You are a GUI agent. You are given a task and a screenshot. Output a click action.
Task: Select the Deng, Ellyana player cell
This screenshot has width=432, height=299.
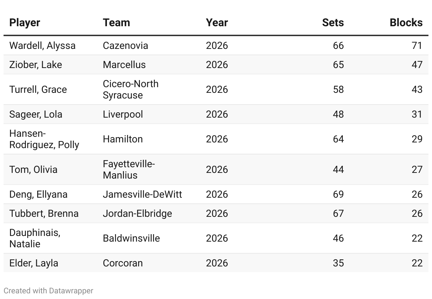(x=38, y=194)
